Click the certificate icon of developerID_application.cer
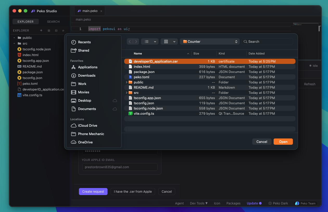 click(x=130, y=61)
